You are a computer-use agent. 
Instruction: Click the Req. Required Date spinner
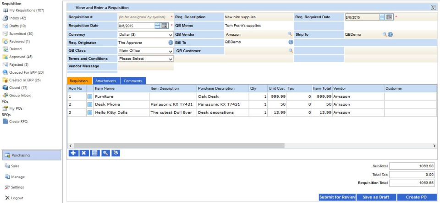382,17
